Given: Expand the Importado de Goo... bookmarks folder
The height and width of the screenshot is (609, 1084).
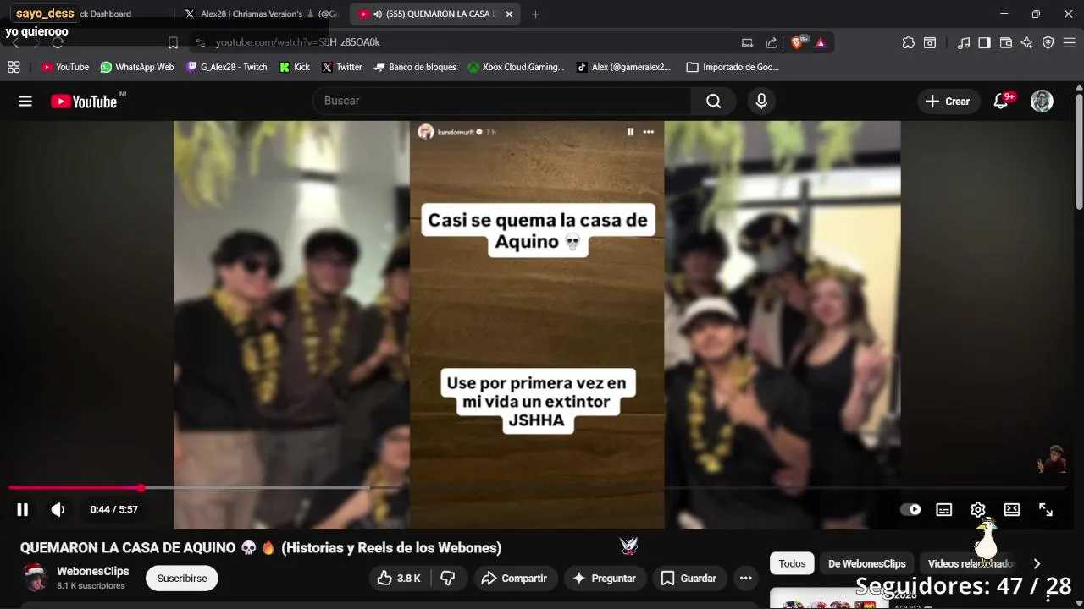Looking at the screenshot, I should tap(733, 67).
